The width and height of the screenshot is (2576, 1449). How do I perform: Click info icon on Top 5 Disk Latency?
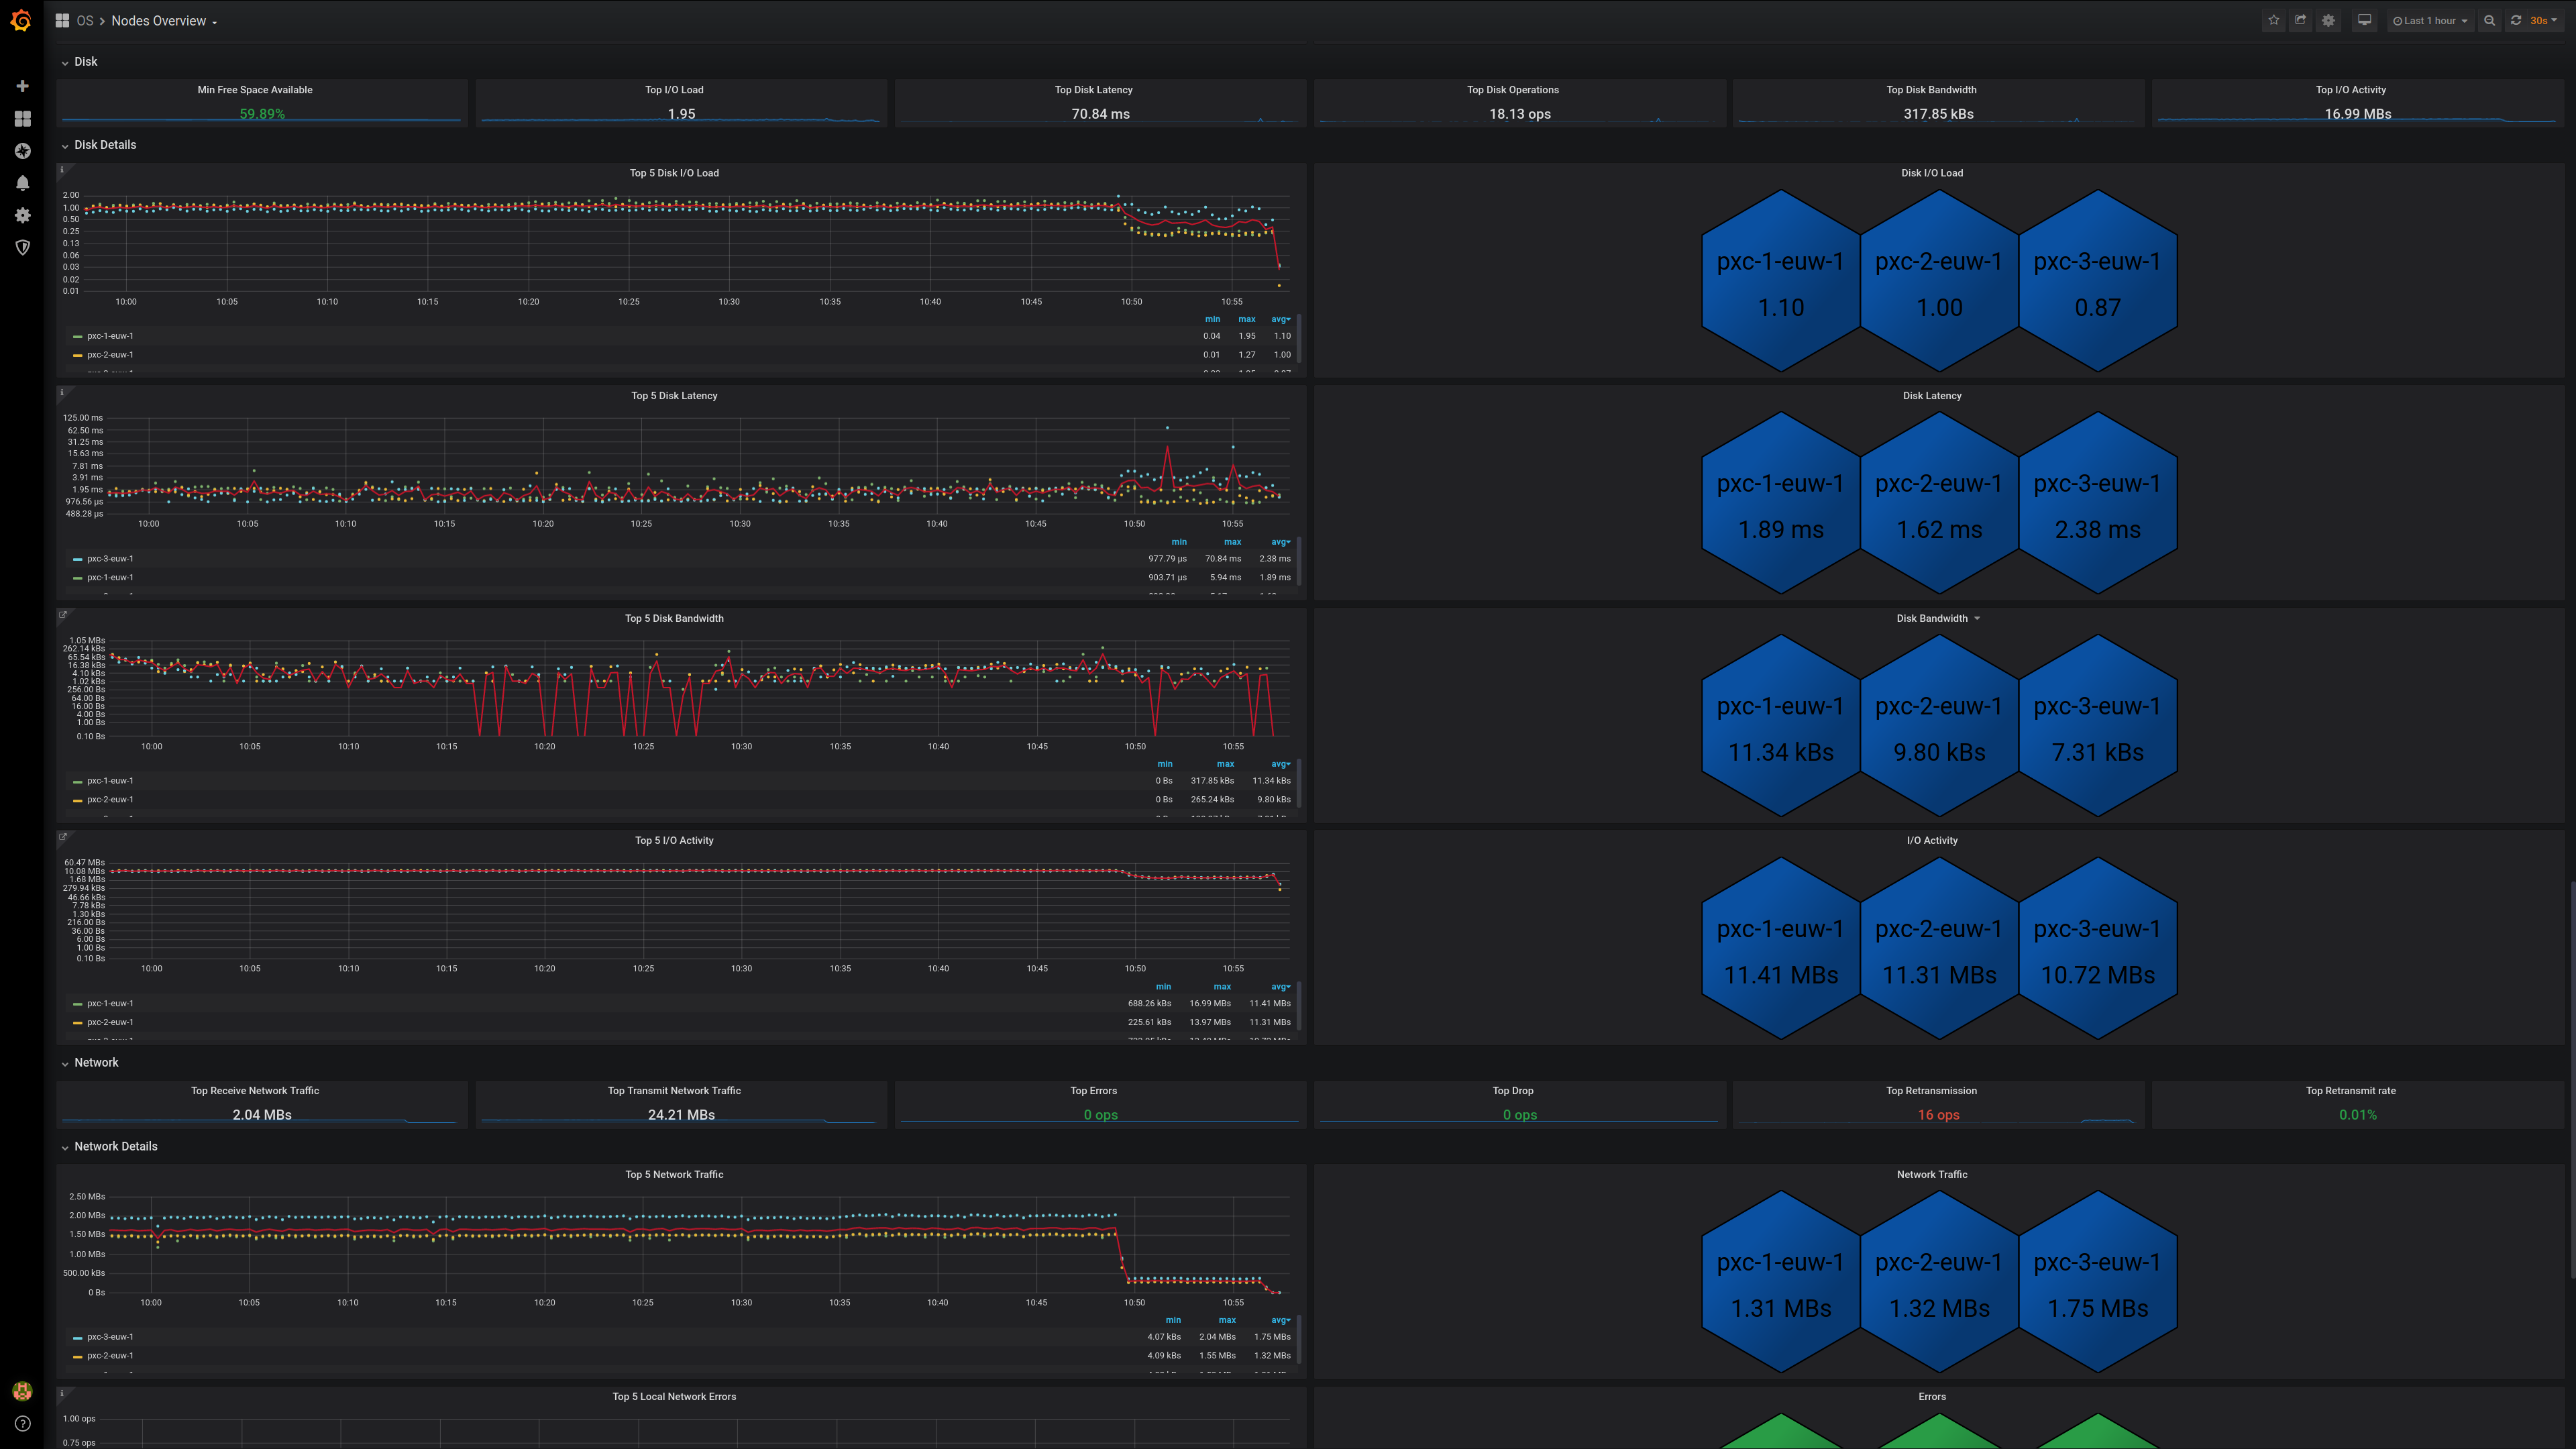pyautogui.click(x=62, y=392)
